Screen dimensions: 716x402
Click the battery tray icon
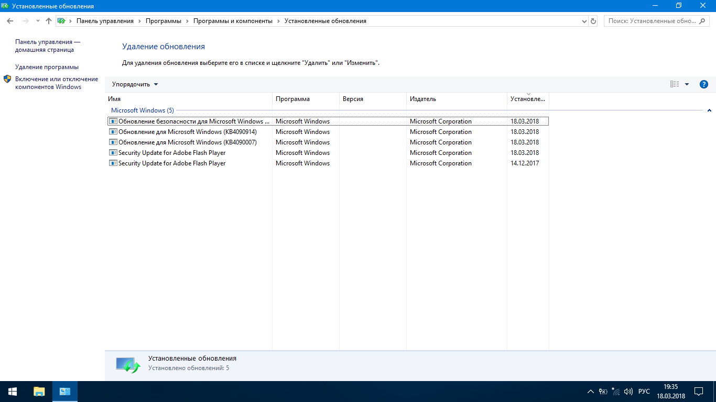pos(603,392)
